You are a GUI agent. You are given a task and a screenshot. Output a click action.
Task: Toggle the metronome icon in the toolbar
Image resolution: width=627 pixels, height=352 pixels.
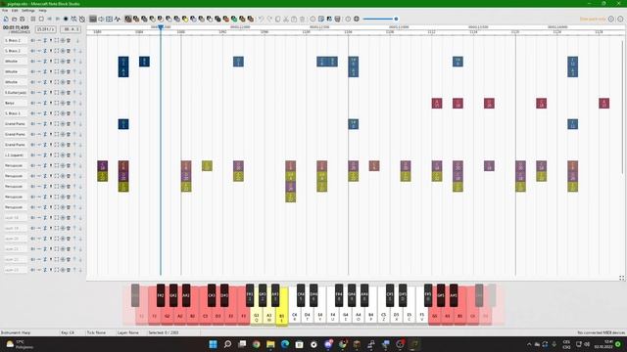pyautogui.click(x=82, y=19)
